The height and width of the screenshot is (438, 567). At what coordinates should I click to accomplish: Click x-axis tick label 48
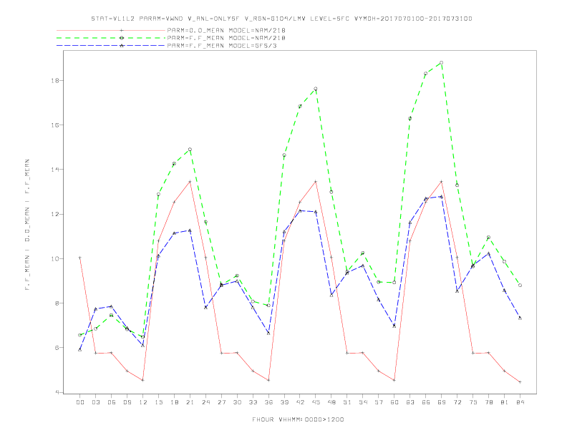pyautogui.click(x=331, y=402)
